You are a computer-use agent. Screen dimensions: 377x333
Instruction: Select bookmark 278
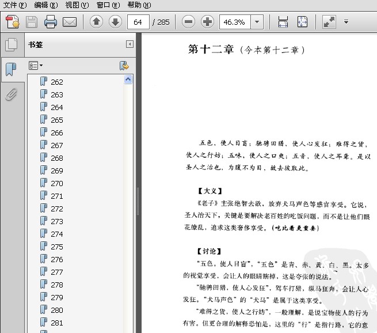pos(57,285)
